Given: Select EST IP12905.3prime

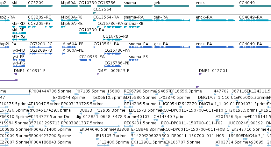Looking at the screenshot, I should click(110, 110).
